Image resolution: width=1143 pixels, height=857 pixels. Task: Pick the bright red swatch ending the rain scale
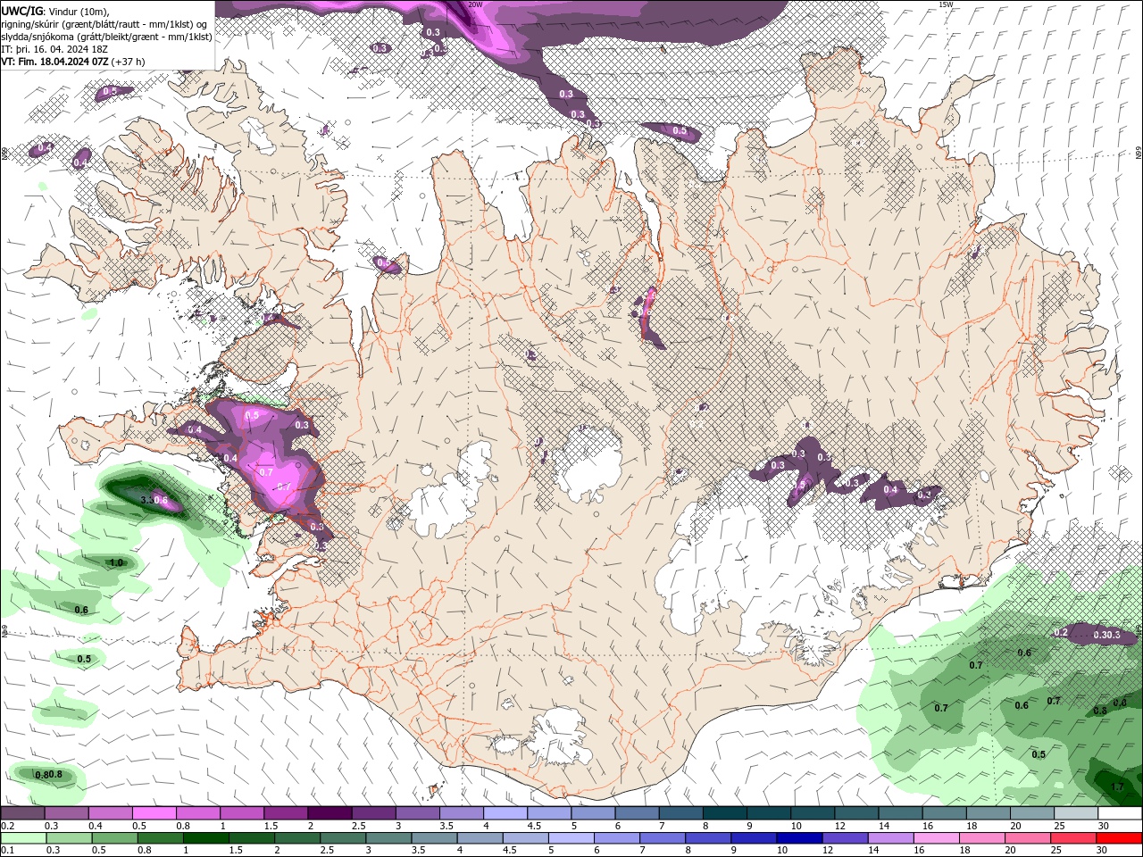tap(1120, 838)
